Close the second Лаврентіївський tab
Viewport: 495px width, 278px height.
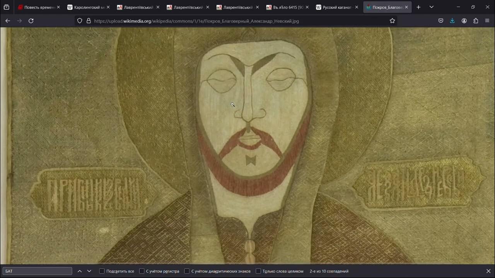point(208,7)
